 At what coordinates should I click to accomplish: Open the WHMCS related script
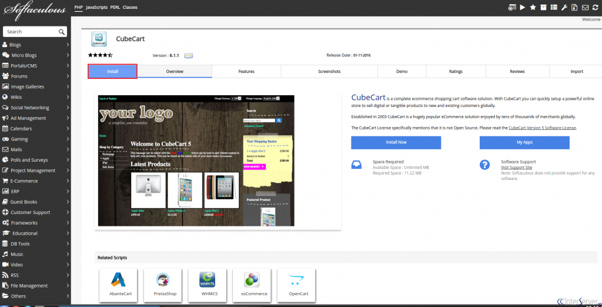(207, 285)
